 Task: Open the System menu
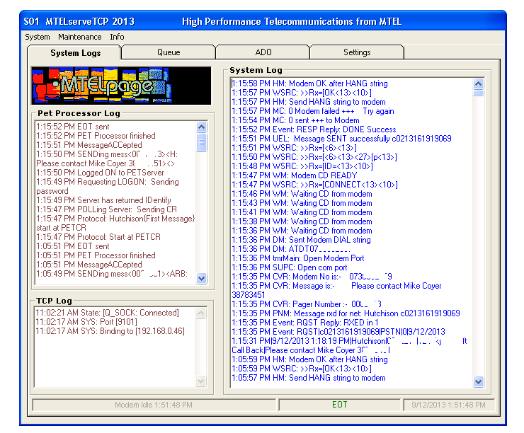tap(38, 37)
